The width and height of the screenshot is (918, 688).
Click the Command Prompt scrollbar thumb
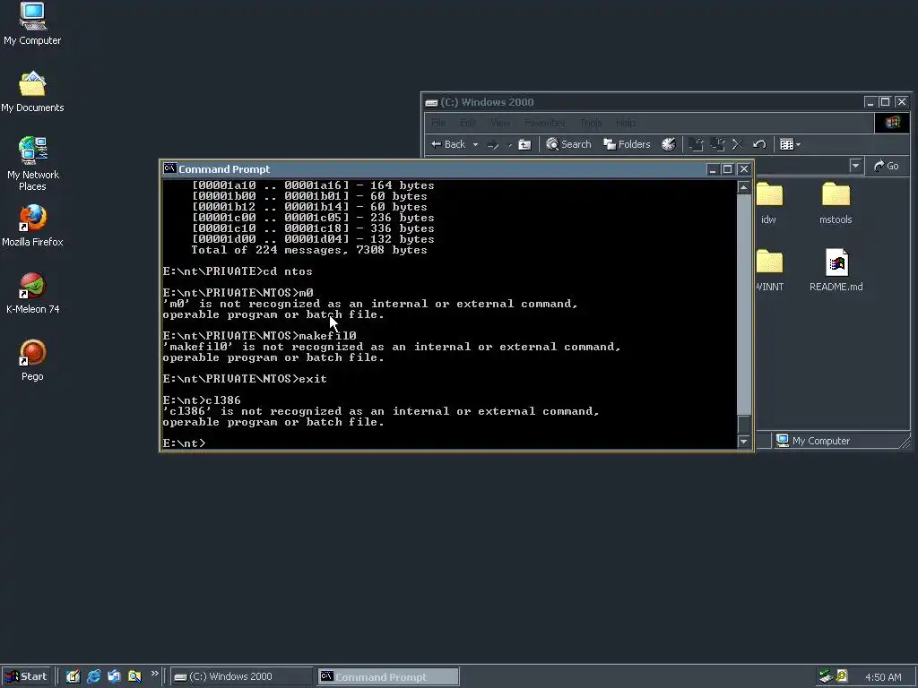(x=743, y=424)
